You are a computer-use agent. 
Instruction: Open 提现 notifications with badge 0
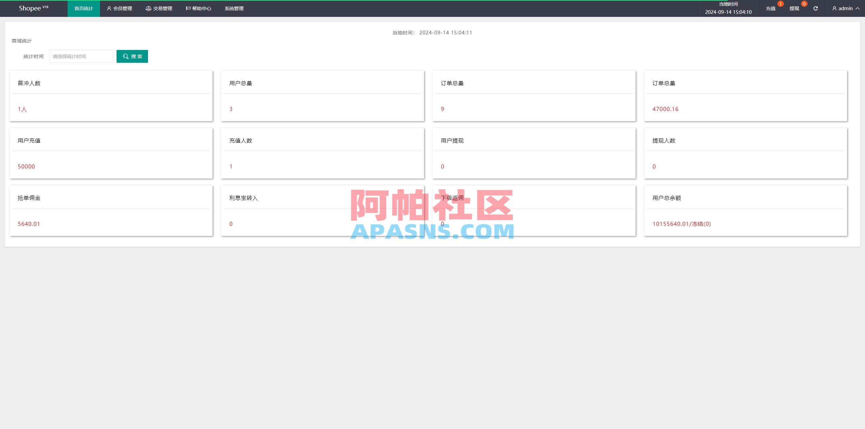click(795, 8)
